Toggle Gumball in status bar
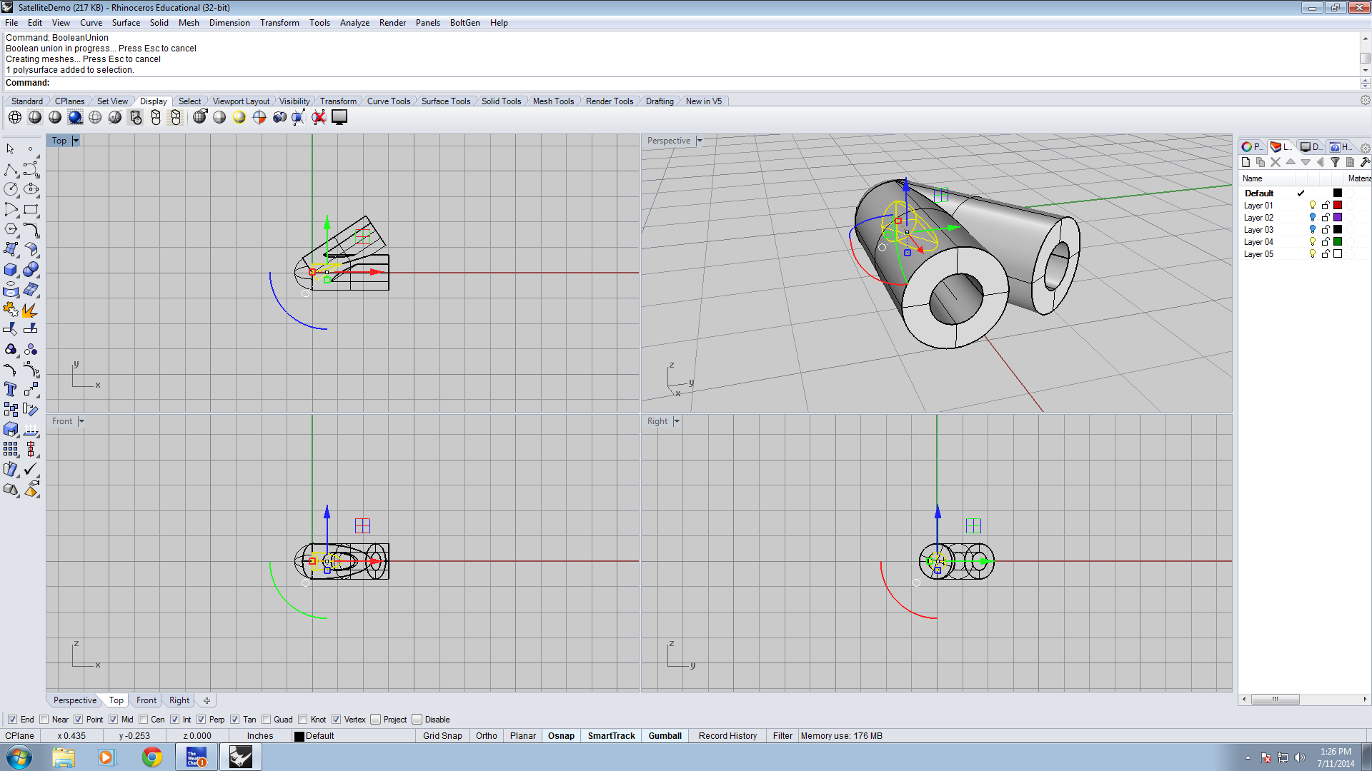Image resolution: width=1372 pixels, height=771 pixels. pos(665,736)
